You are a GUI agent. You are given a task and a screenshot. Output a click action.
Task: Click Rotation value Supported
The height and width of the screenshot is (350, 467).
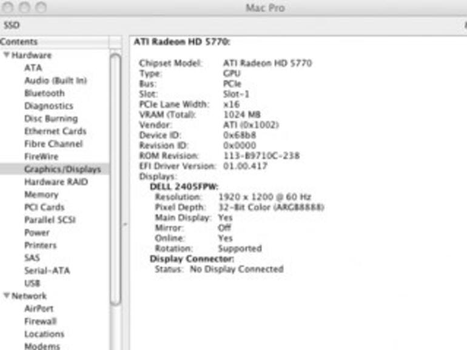point(240,248)
